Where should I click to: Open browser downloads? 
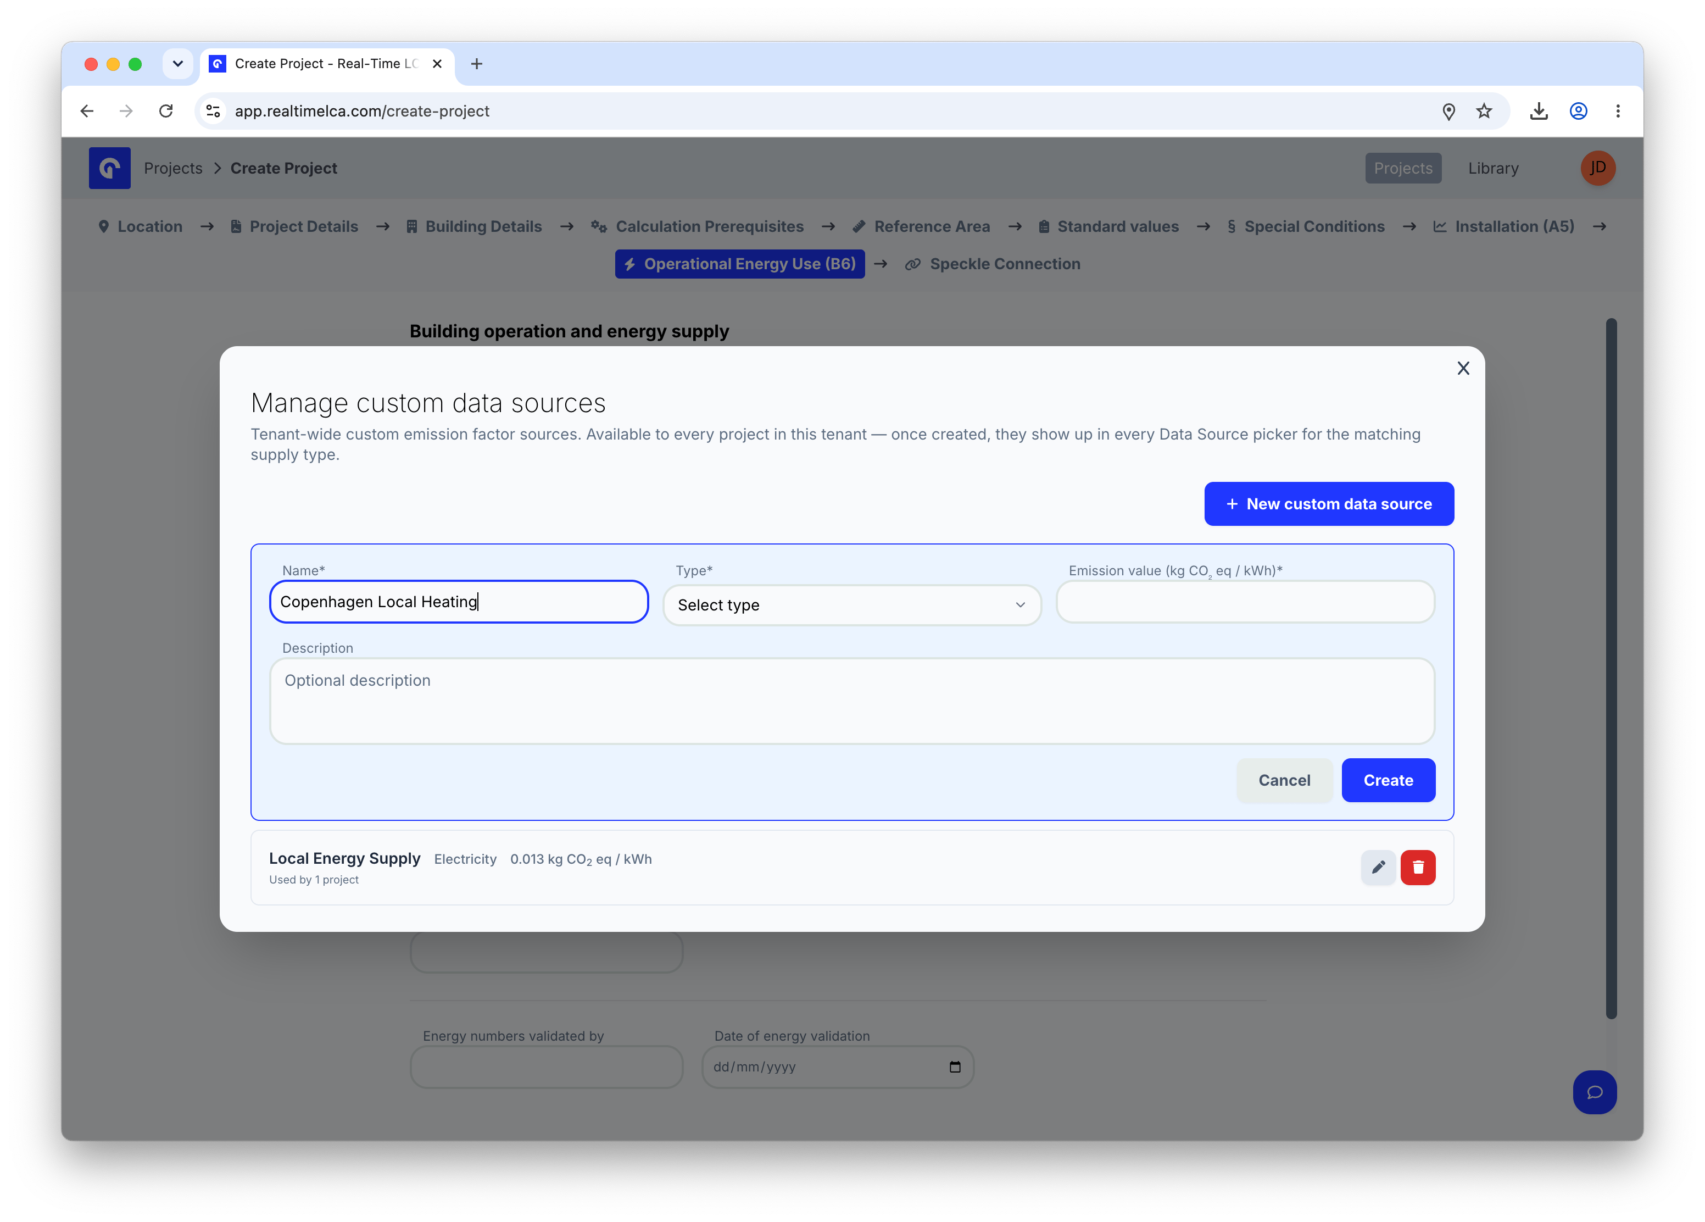[x=1538, y=112]
